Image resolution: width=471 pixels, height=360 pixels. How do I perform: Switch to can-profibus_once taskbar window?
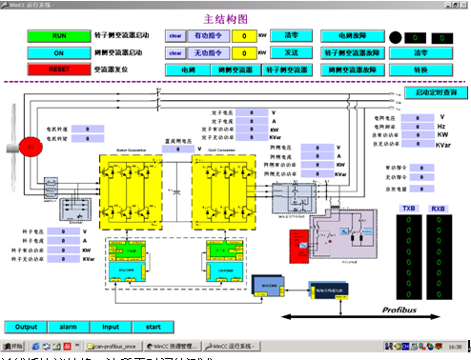[x=113, y=346]
